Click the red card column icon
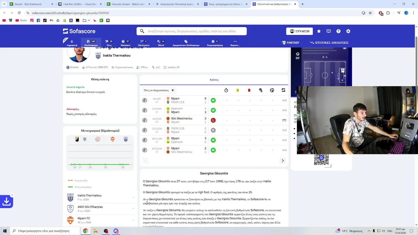Image resolution: width=418 pixels, height=235 pixels. (249, 90)
